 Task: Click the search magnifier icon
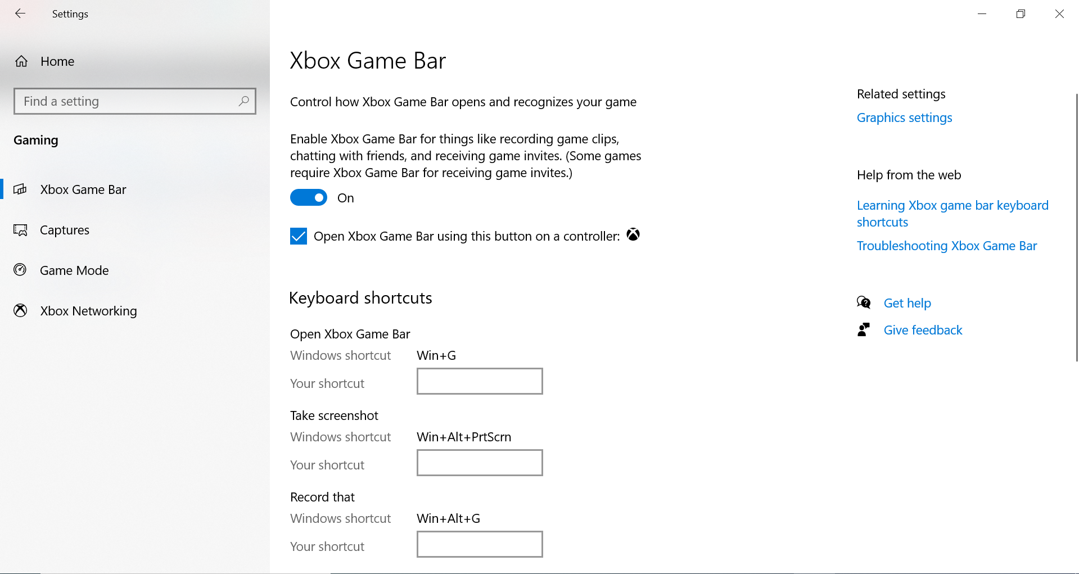(243, 101)
